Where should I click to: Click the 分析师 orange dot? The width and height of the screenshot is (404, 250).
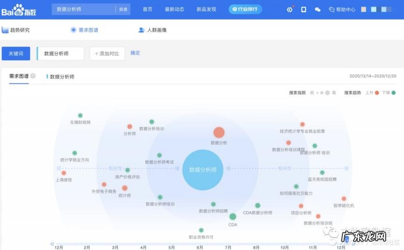point(130,126)
